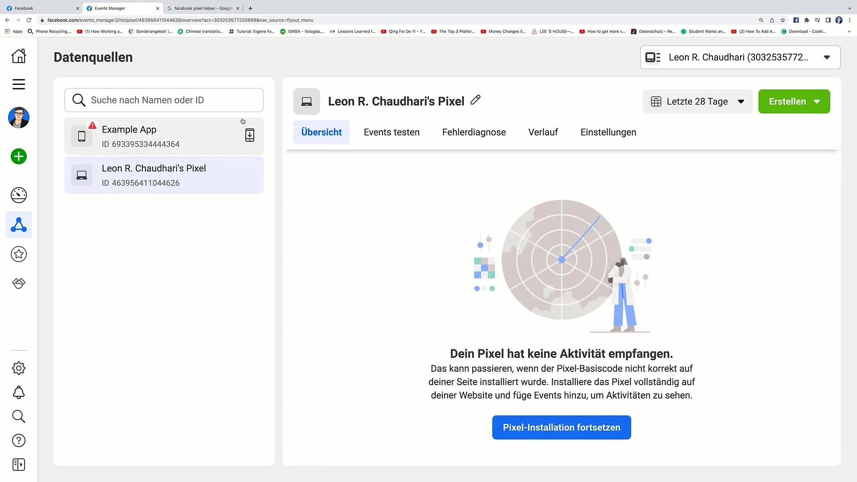Screen dimensions: 857x482
Task: Select the Übersicht tab in pixel overview
Action: coord(321,133)
